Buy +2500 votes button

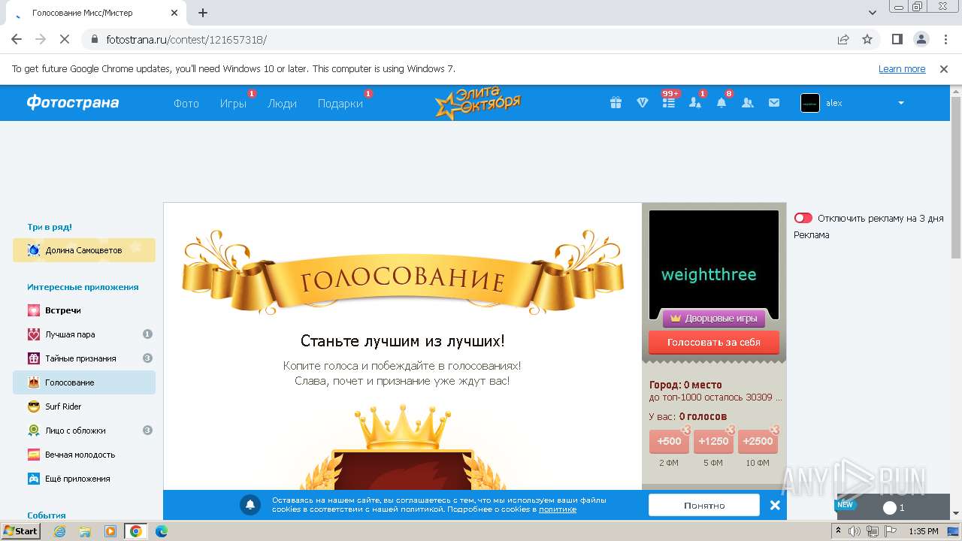point(758,441)
